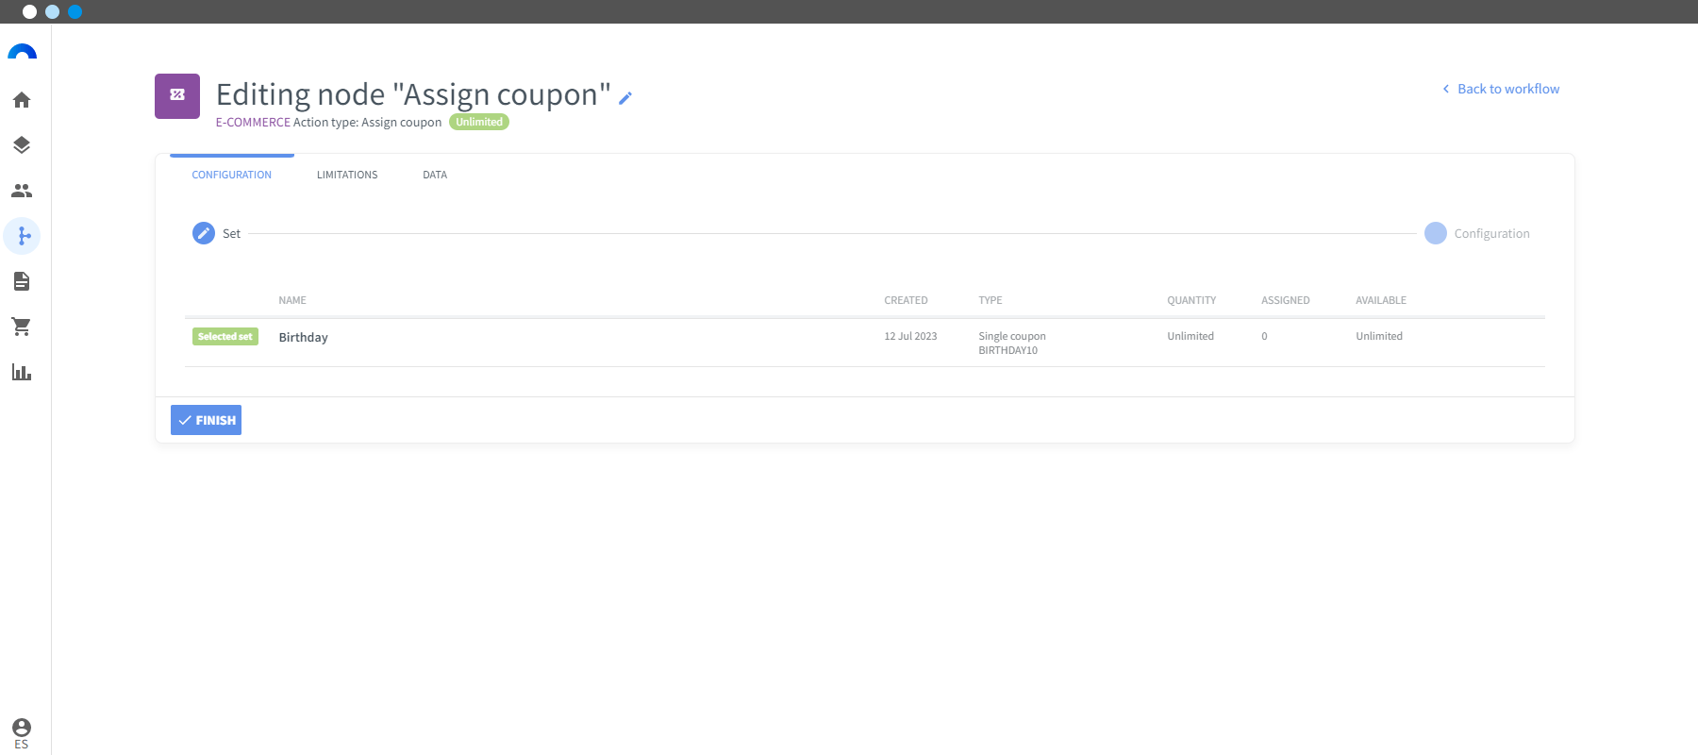Screen dimensions: 1698x755
Task: Select the workflow branch icon
Action: pyautogui.click(x=23, y=236)
